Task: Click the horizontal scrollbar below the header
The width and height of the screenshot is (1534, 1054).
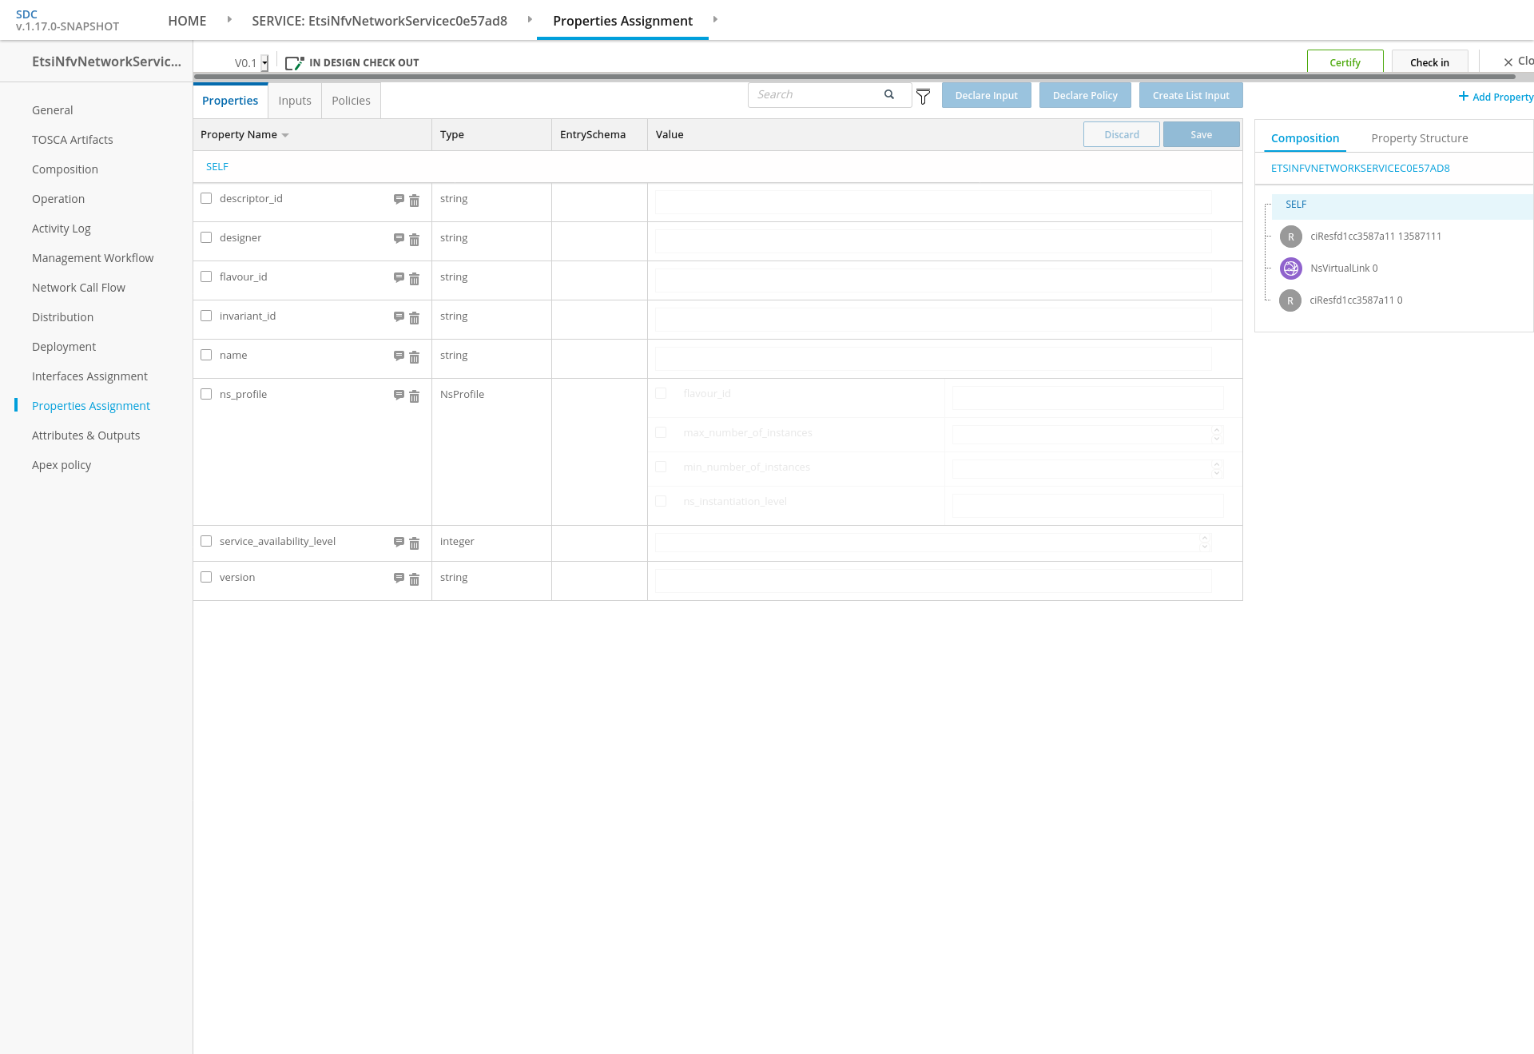Action: (855, 77)
